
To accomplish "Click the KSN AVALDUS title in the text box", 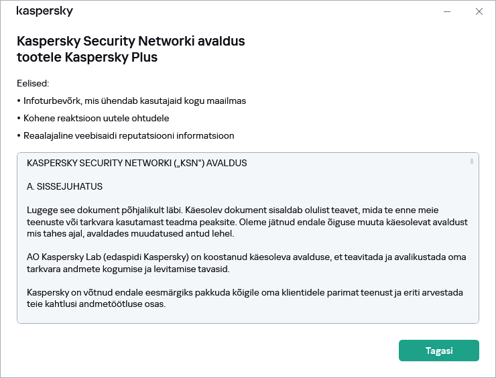I will click(x=137, y=163).
